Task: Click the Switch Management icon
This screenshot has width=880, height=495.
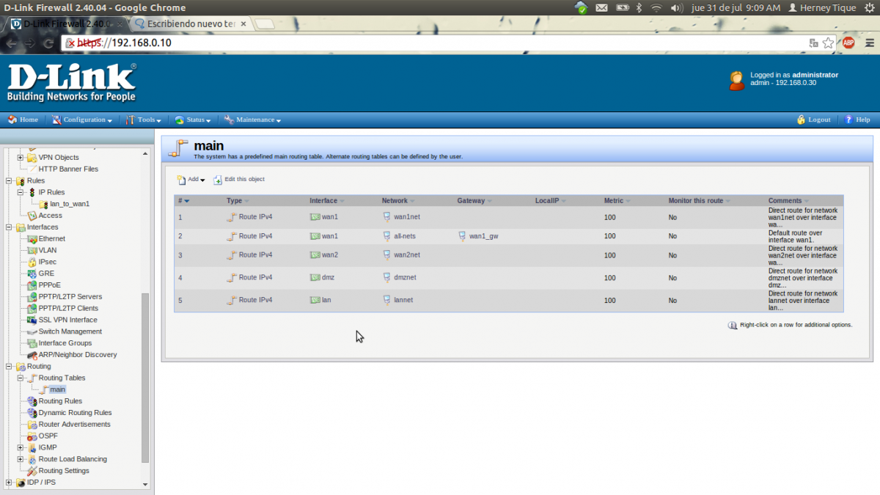Action: pos(32,331)
